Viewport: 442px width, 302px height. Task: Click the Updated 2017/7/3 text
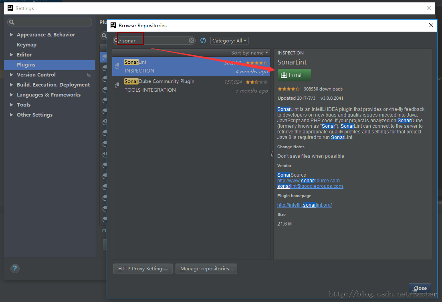(297, 98)
